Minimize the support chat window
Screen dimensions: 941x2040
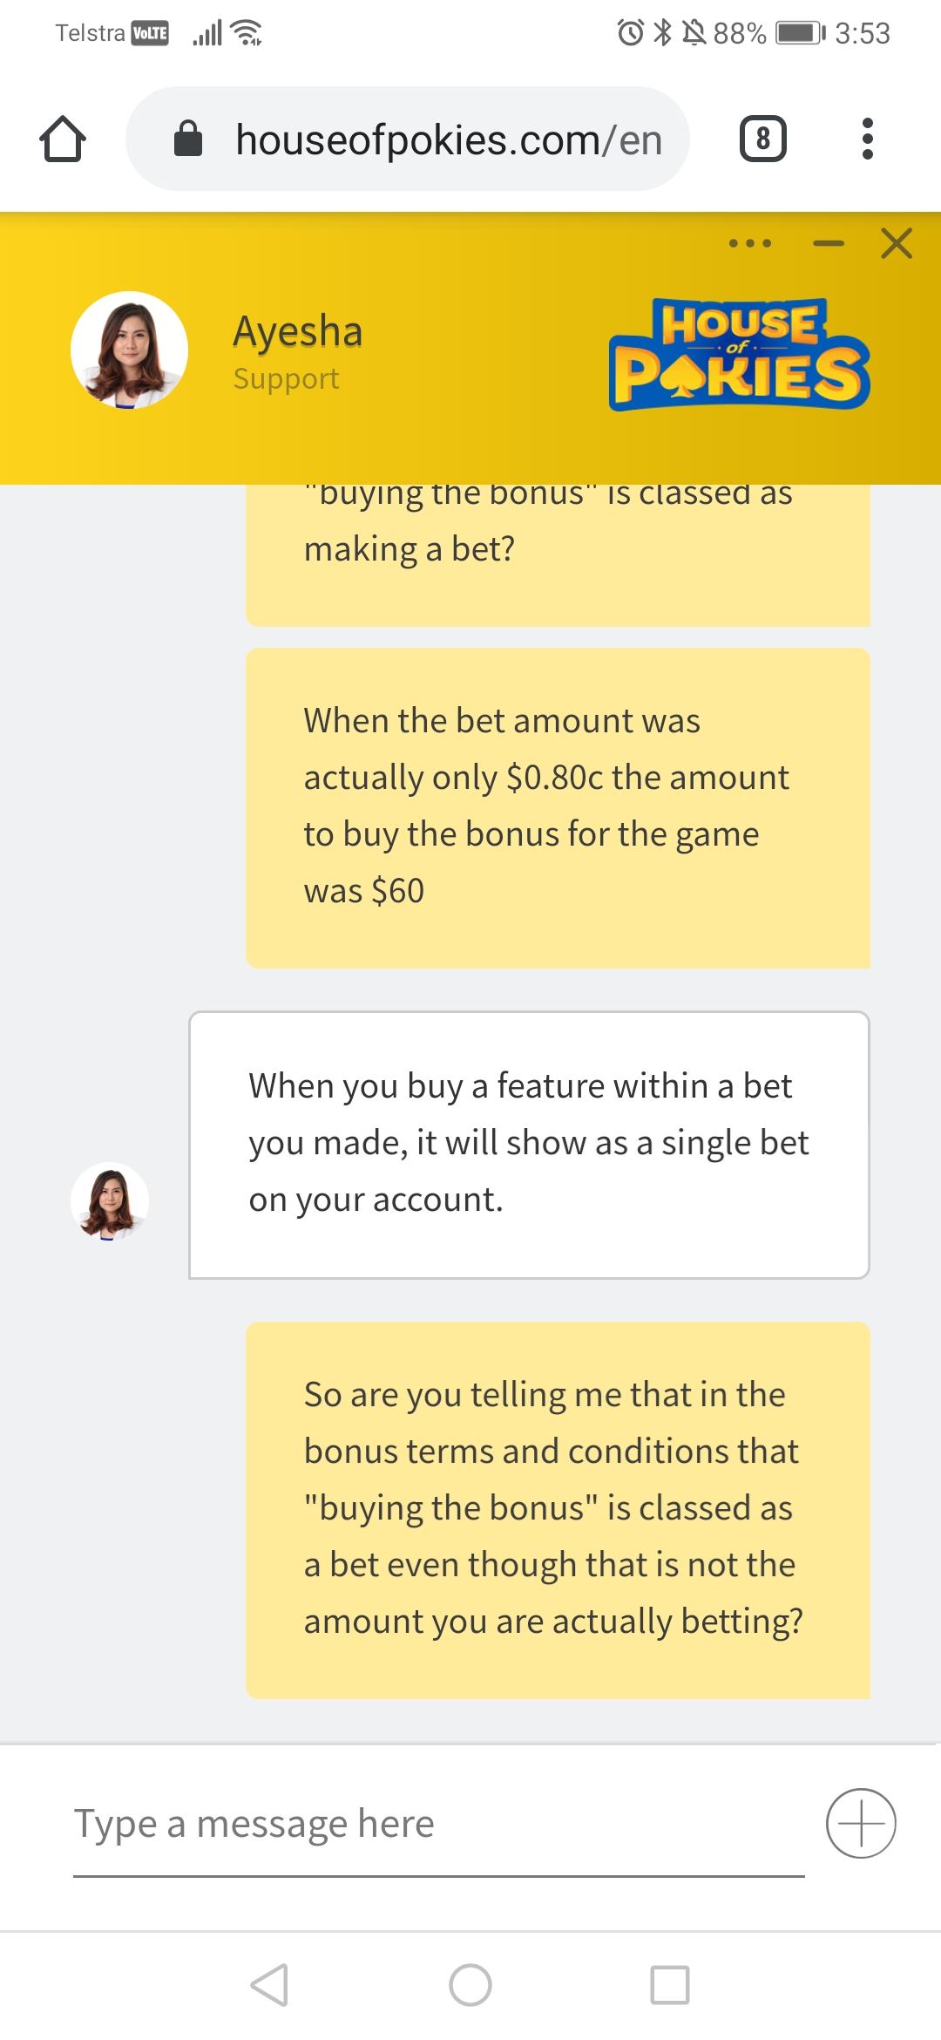(828, 243)
